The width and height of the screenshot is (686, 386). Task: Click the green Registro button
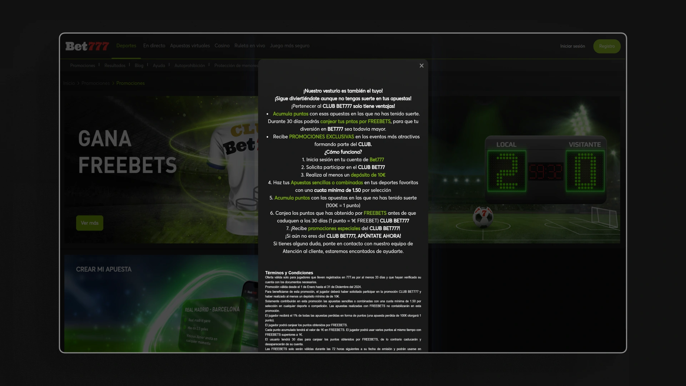(607, 46)
